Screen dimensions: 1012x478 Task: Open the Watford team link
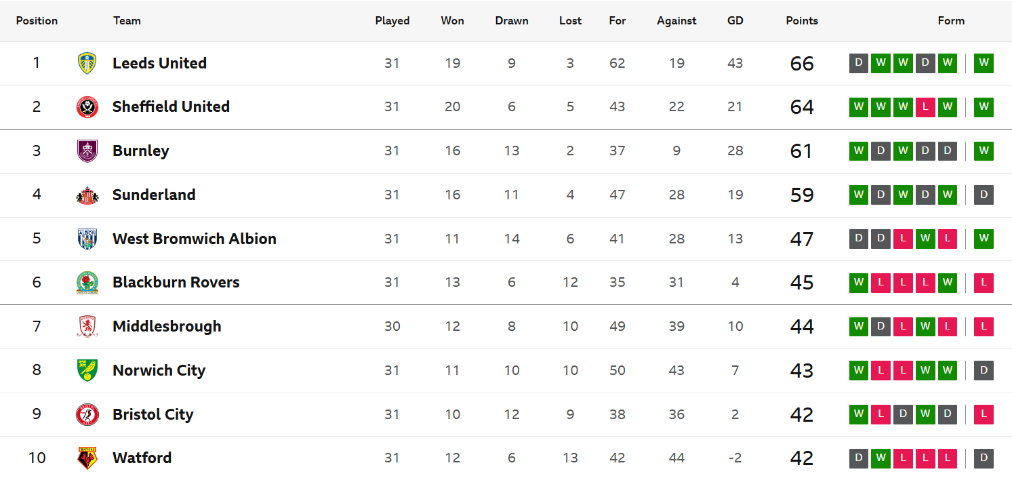pos(142,458)
